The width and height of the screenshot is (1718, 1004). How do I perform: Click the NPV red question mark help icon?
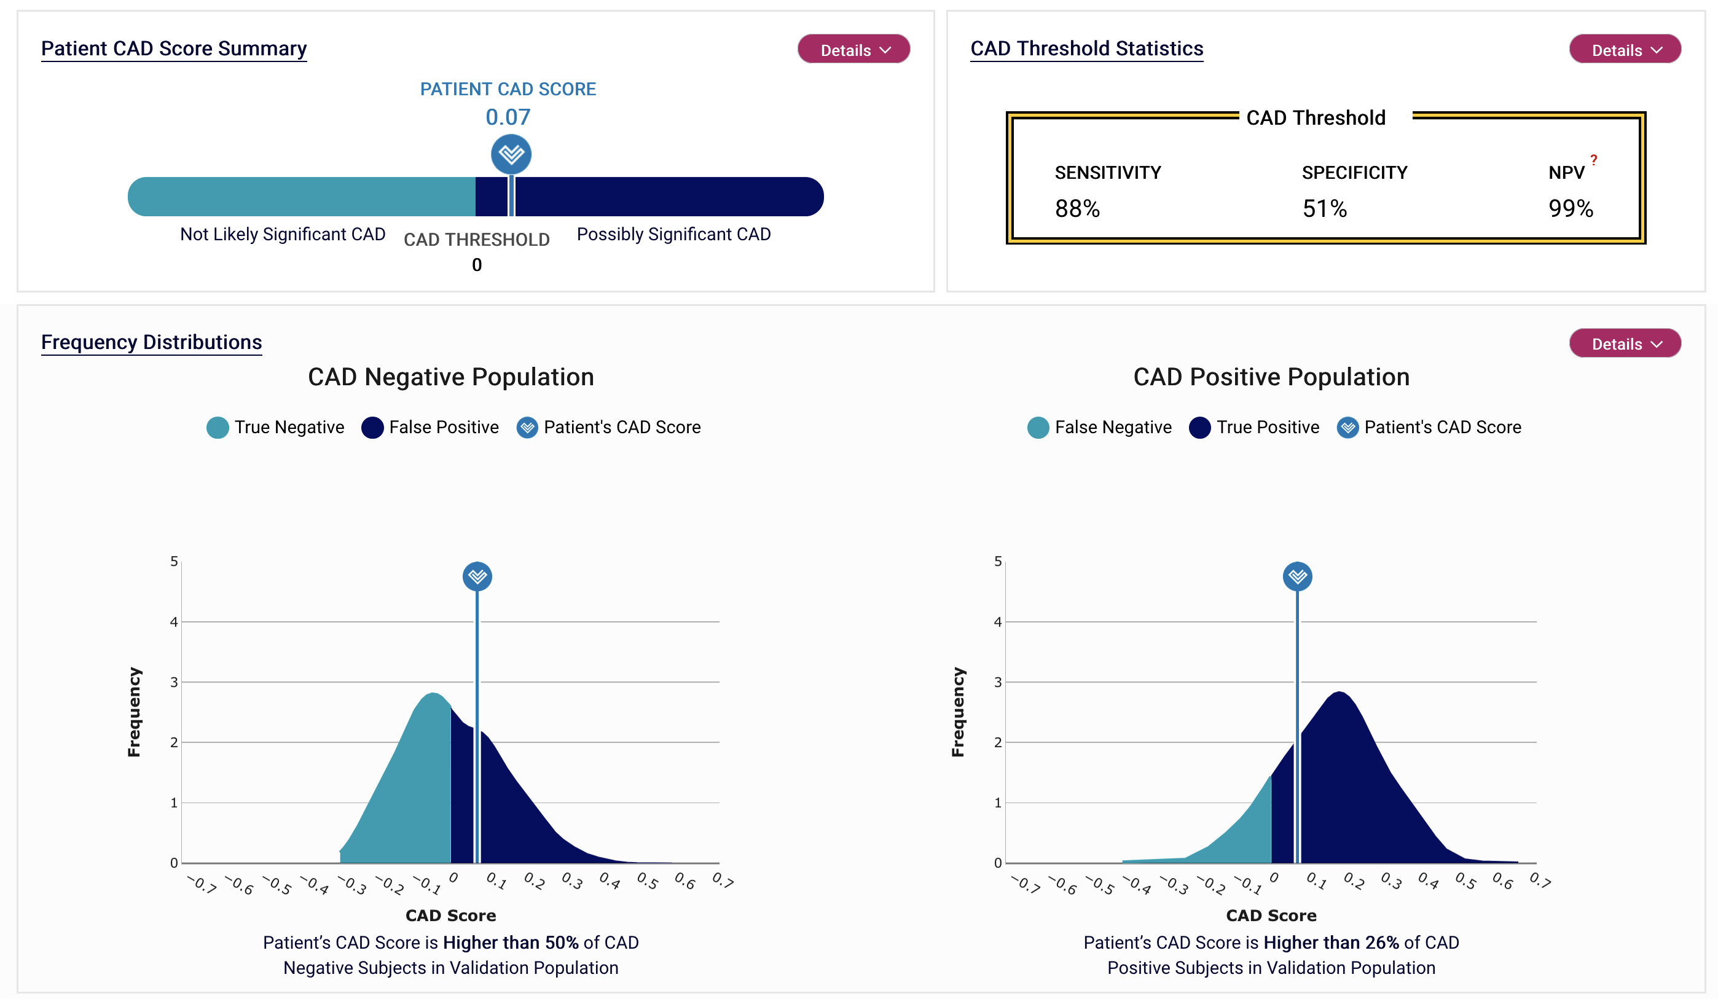point(1593,160)
